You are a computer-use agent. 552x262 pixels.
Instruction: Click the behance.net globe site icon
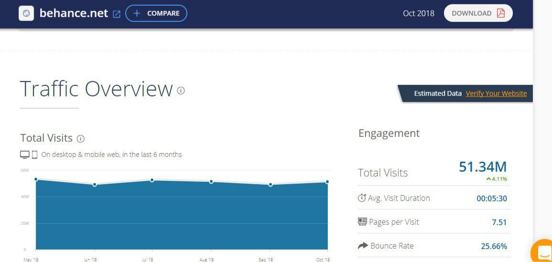click(x=26, y=13)
